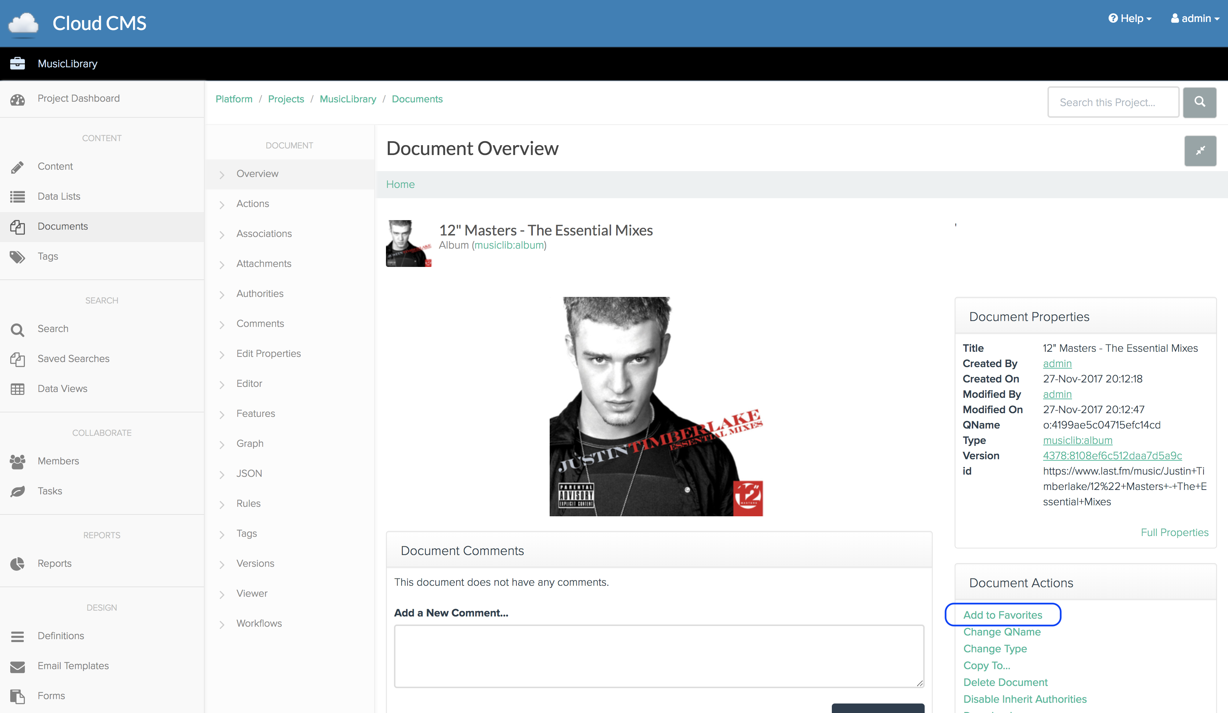1228x713 pixels.
Task: Click the project search magnifier button
Action: (x=1200, y=102)
